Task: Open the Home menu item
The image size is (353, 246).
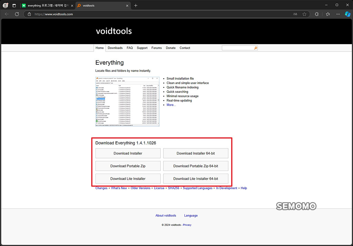Action: pyautogui.click(x=100, y=48)
